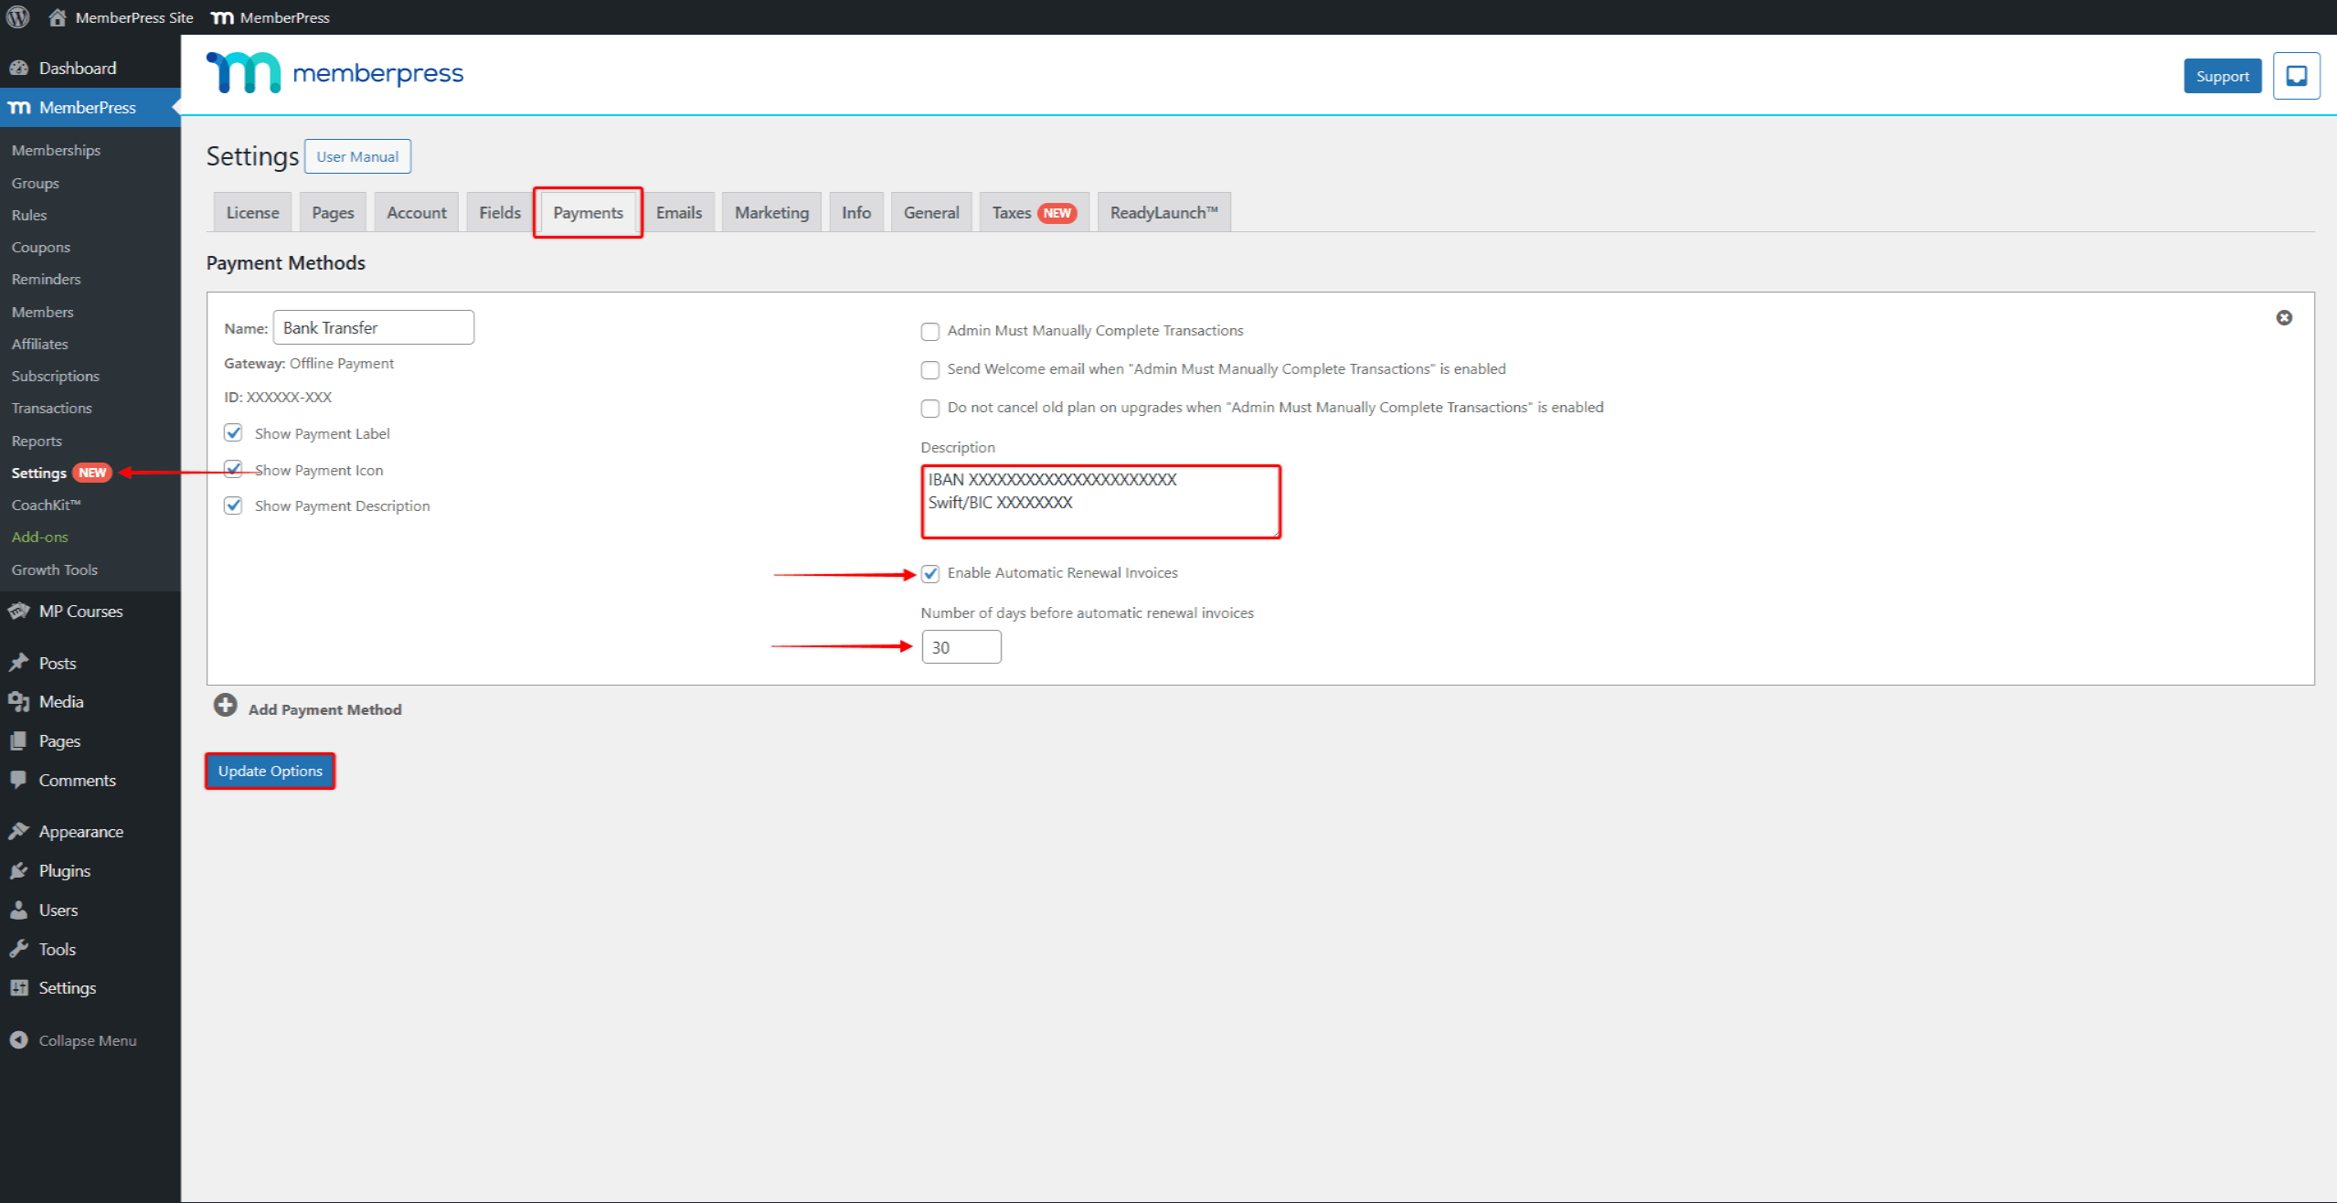Open the Users sidebar item
Image resolution: width=2337 pixels, height=1203 pixels.
point(58,910)
